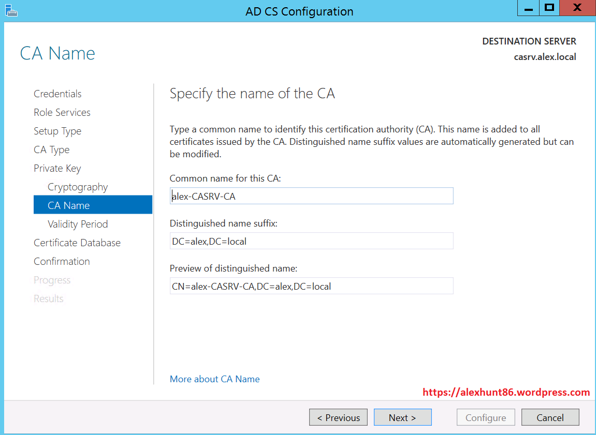This screenshot has height=435, width=596.
Task: Go back with the Previous button
Action: (338, 417)
